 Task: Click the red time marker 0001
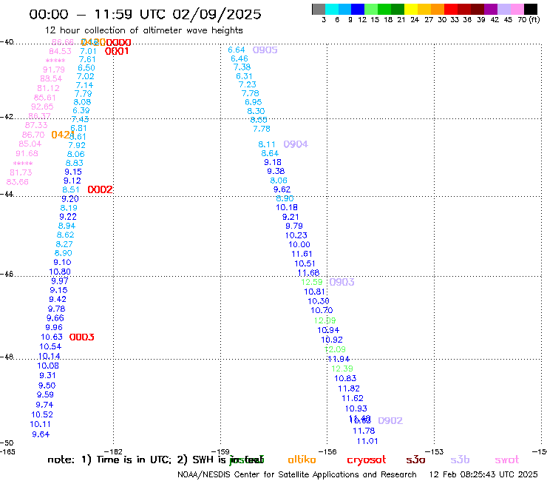117,51
